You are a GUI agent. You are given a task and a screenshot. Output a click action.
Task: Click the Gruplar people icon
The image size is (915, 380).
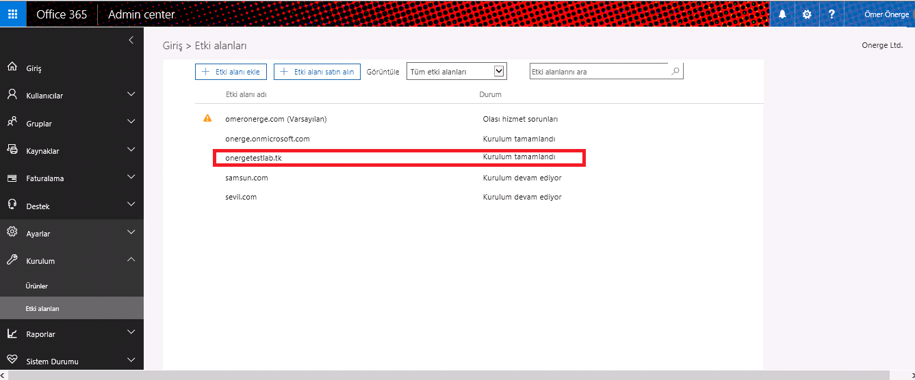(12, 122)
